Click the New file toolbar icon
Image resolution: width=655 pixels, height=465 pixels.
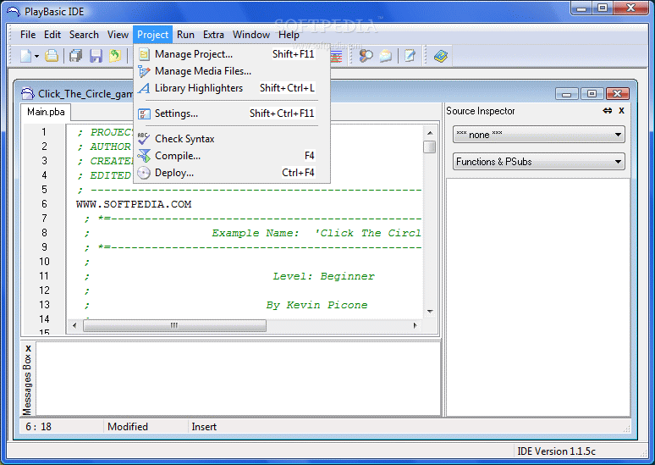pos(25,56)
